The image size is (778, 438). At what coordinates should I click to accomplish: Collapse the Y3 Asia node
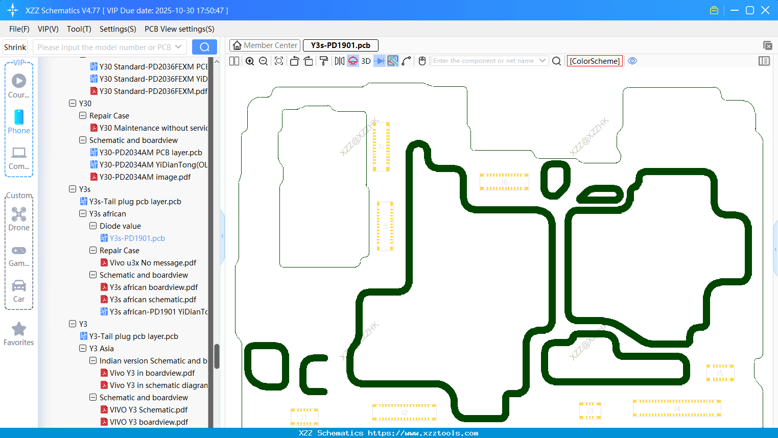click(x=83, y=348)
